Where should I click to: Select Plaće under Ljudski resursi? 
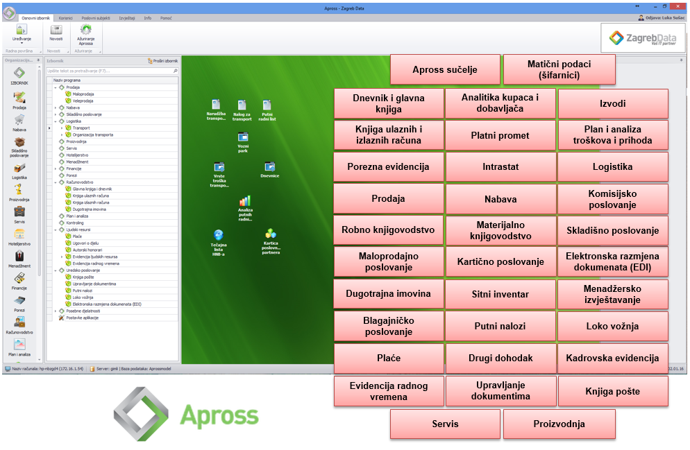pyautogui.click(x=77, y=236)
